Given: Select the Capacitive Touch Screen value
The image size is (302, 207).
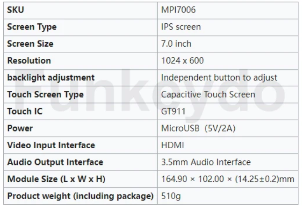Looking at the screenshot, I should (208, 95).
